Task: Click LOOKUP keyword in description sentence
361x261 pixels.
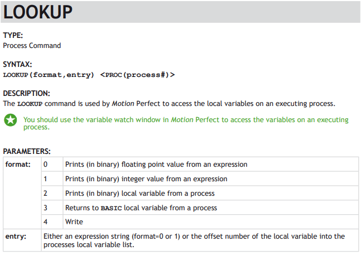Action: (30, 104)
